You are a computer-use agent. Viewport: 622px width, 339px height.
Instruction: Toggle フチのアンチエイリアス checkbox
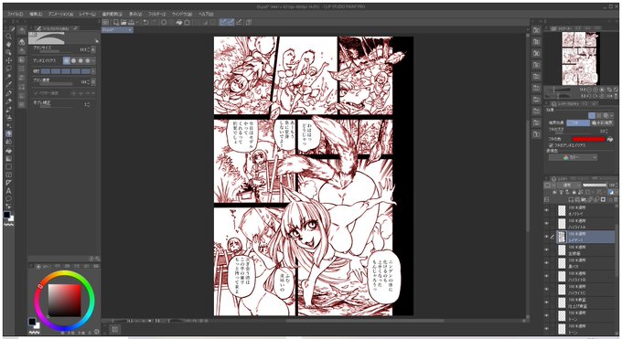coord(551,145)
